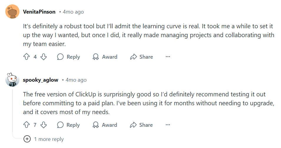The width and height of the screenshot is (281, 148).
Task: Upvote VenitaPinson's comment
Action: [x=27, y=57]
